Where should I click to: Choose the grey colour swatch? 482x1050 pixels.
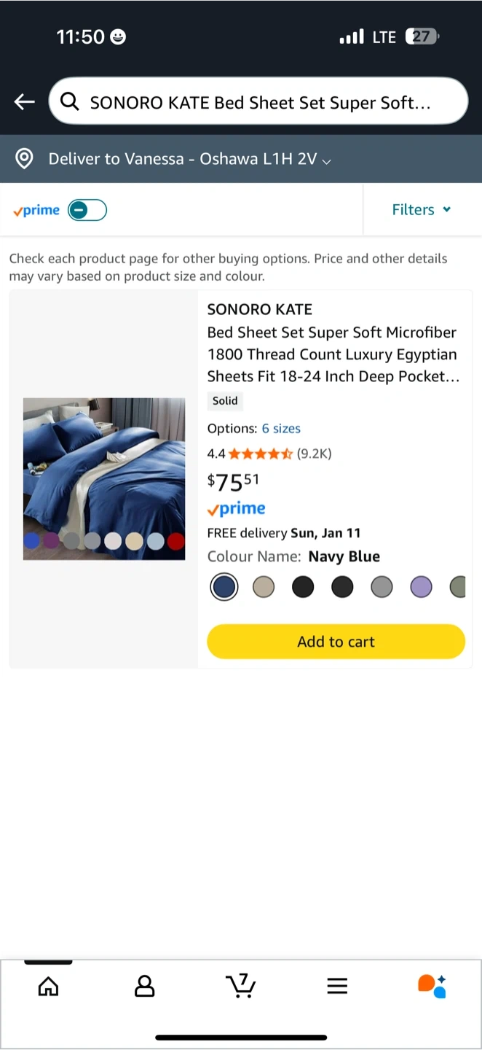pyautogui.click(x=382, y=586)
